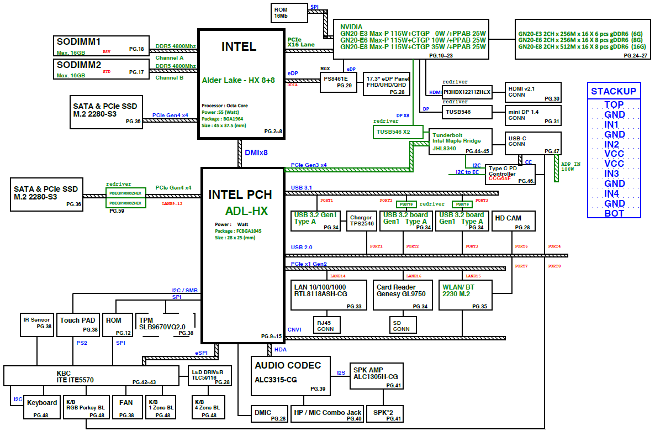655x431 pixels.
Task: Click the SODIMM2 memory block
Action: coord(101,69)
